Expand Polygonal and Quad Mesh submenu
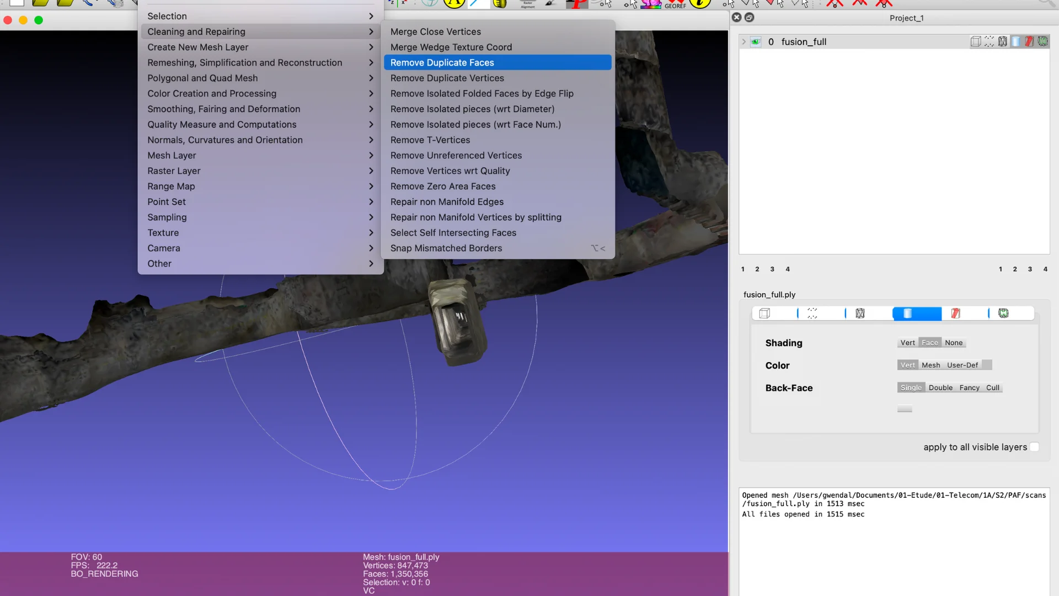The height and width of the screenshot is (596, 1059). [260, 78]
